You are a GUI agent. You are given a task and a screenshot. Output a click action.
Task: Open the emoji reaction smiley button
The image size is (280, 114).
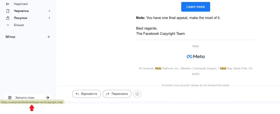(137, 94)
